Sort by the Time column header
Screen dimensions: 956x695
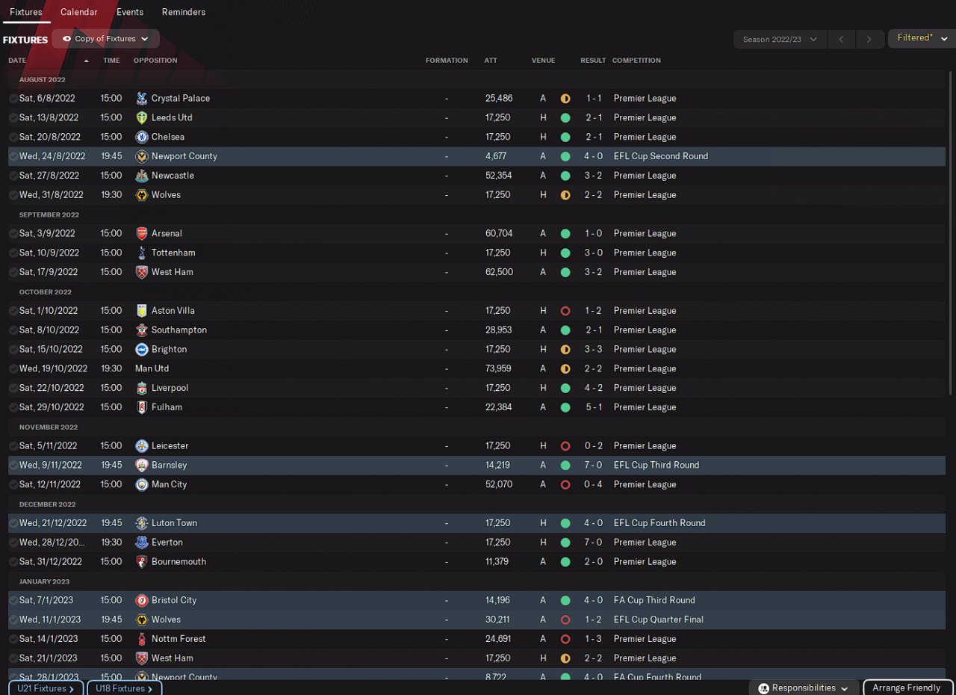point(111,61)
